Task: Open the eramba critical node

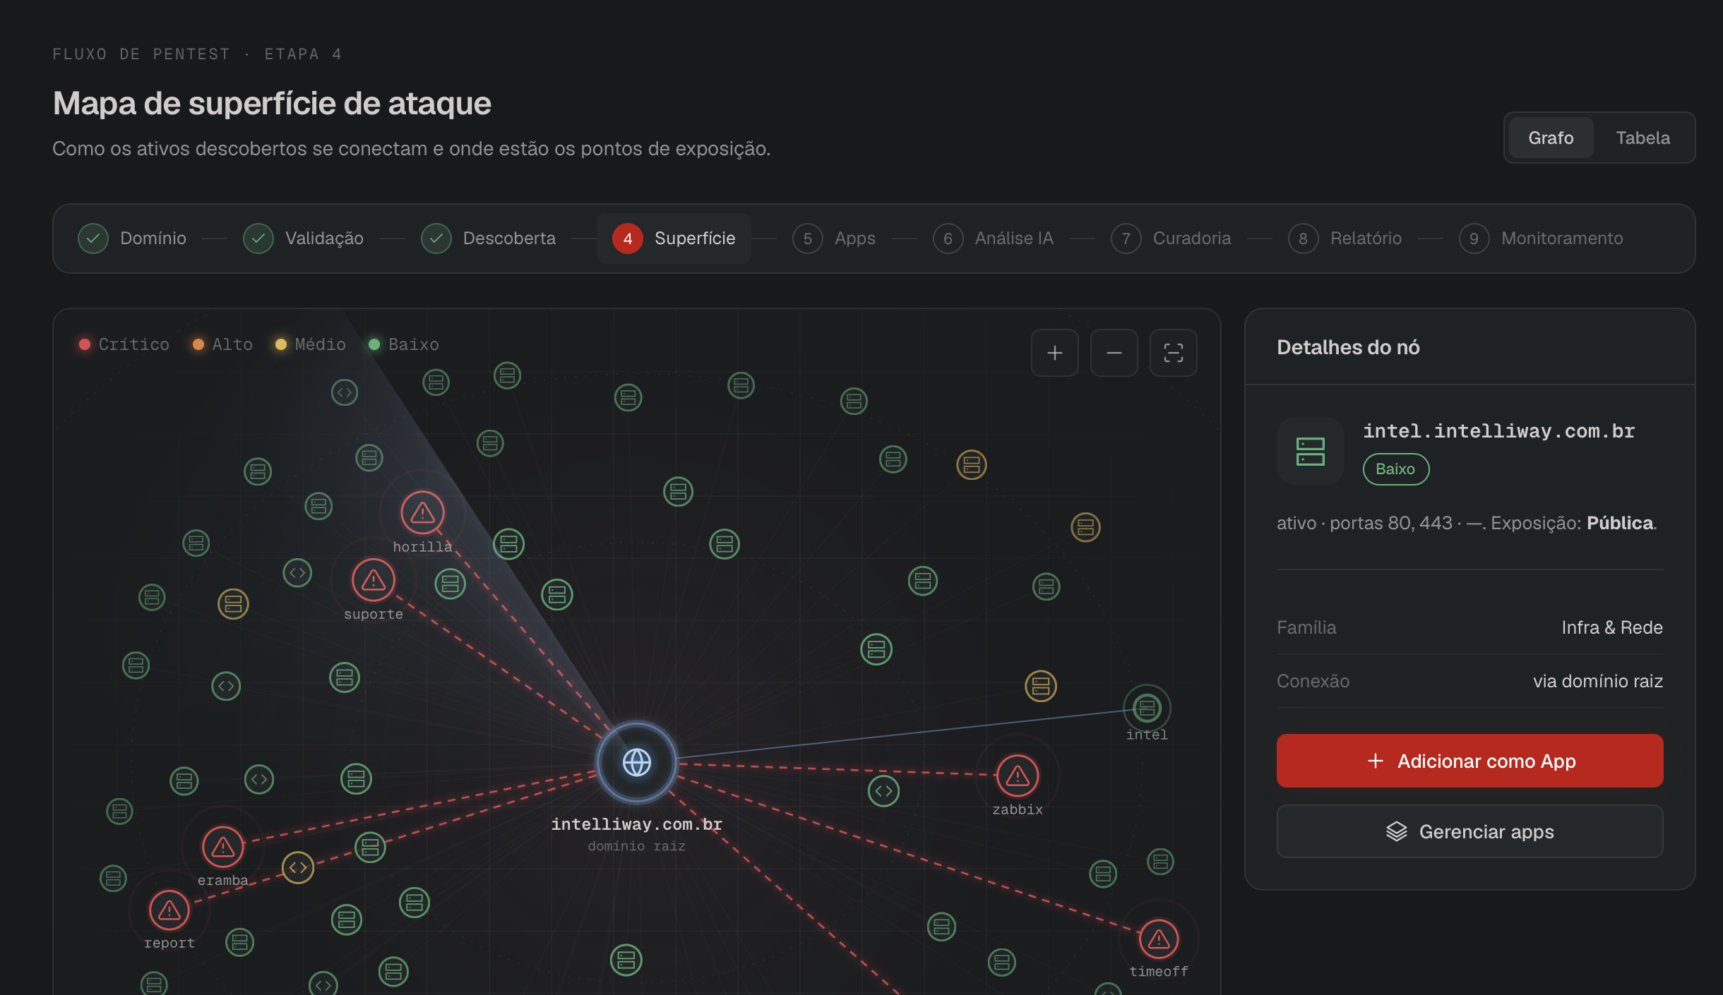Action: tap(223, 846)
